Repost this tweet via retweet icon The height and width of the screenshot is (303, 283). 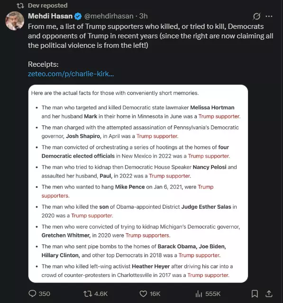pyautogui.click(x=88, y=294)
